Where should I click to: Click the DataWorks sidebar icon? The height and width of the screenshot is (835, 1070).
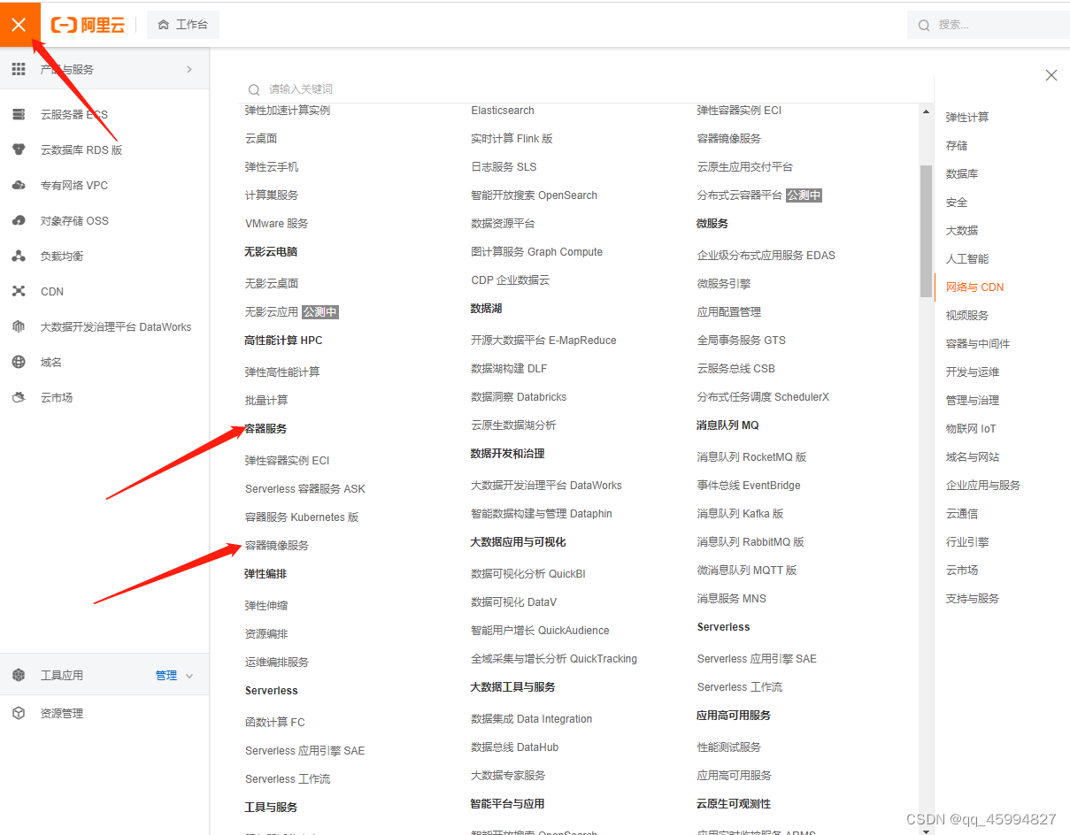pyautogui.click(x=19, y=326)
